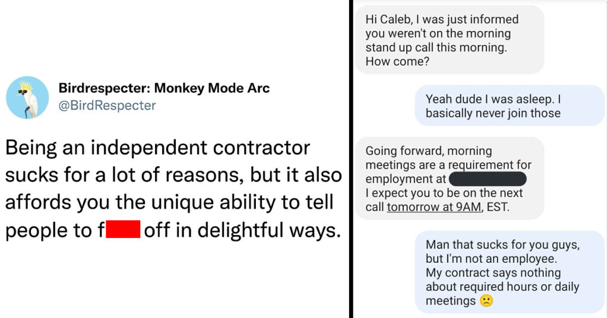Click the black vertical divider between panels
The width and height of the screenshot is (608, 318).
(351, 159)
